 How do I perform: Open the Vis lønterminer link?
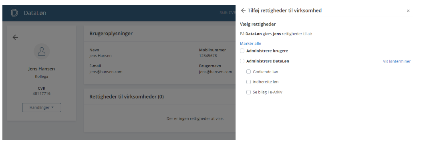[397, 62]
